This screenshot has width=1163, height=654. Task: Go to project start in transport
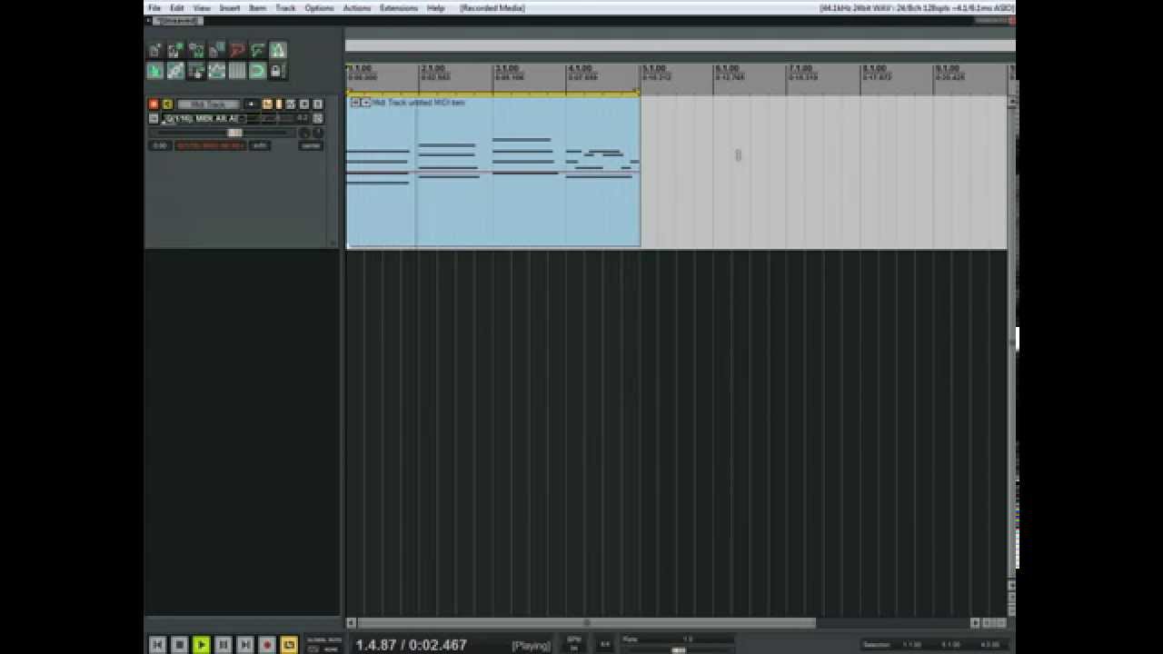(157, 644)
